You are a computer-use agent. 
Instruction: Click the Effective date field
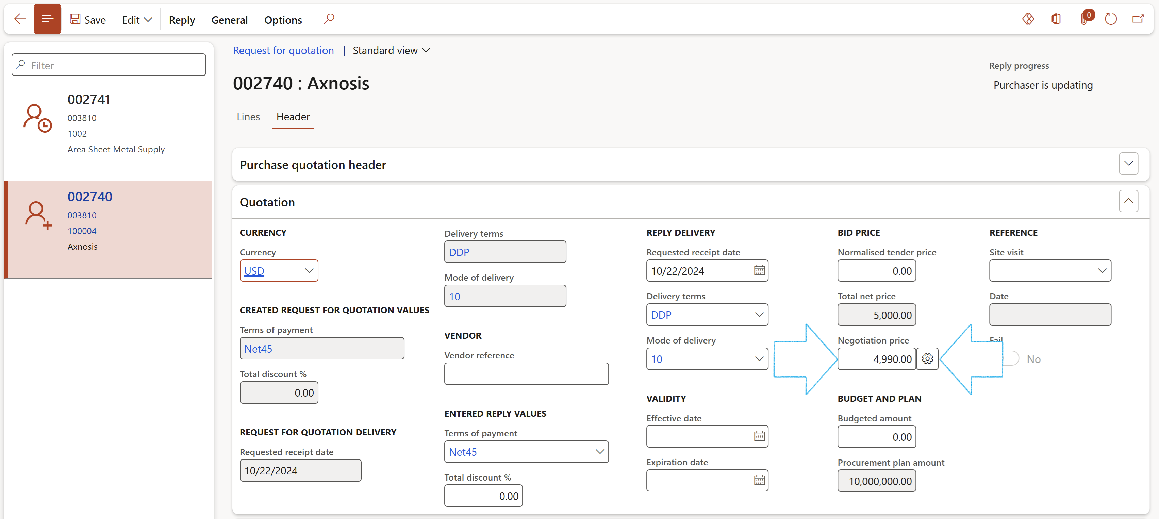coord(707,437)
